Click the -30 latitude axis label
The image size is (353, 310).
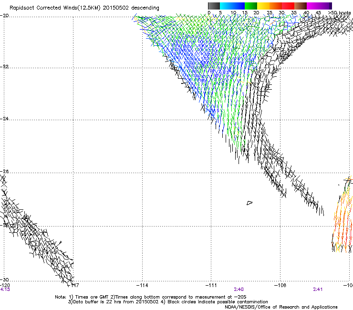click(4, 280)
